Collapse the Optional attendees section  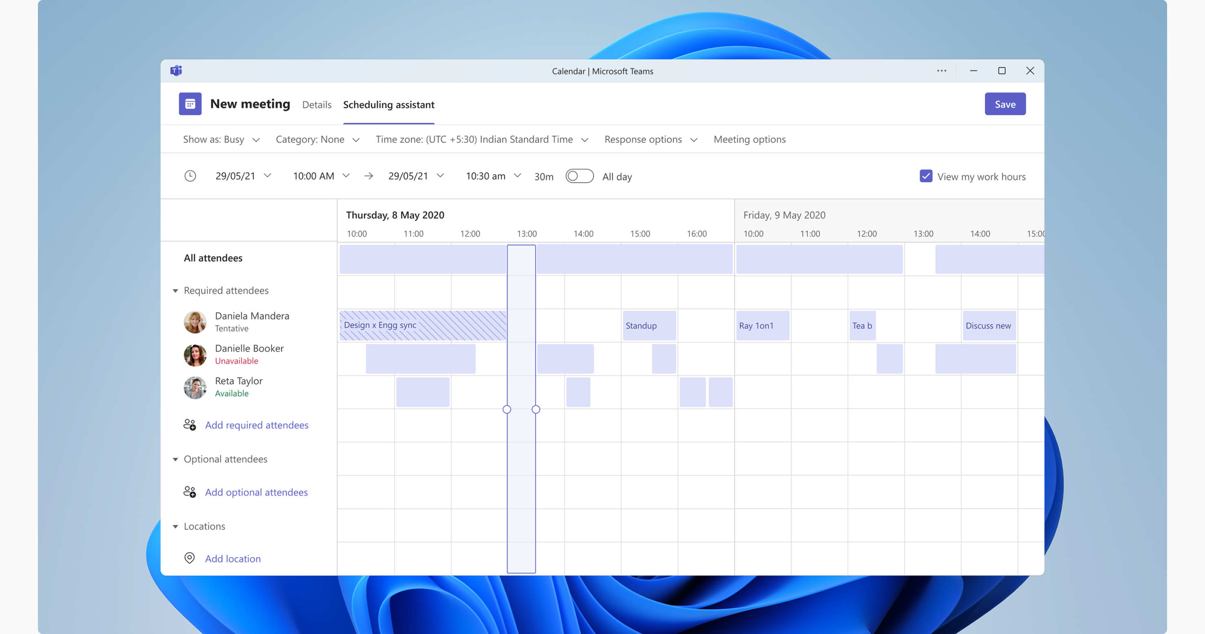175,459
